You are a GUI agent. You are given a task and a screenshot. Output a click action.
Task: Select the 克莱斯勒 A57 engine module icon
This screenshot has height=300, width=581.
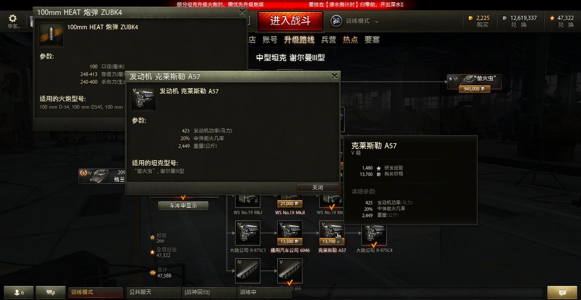(332, 233)
